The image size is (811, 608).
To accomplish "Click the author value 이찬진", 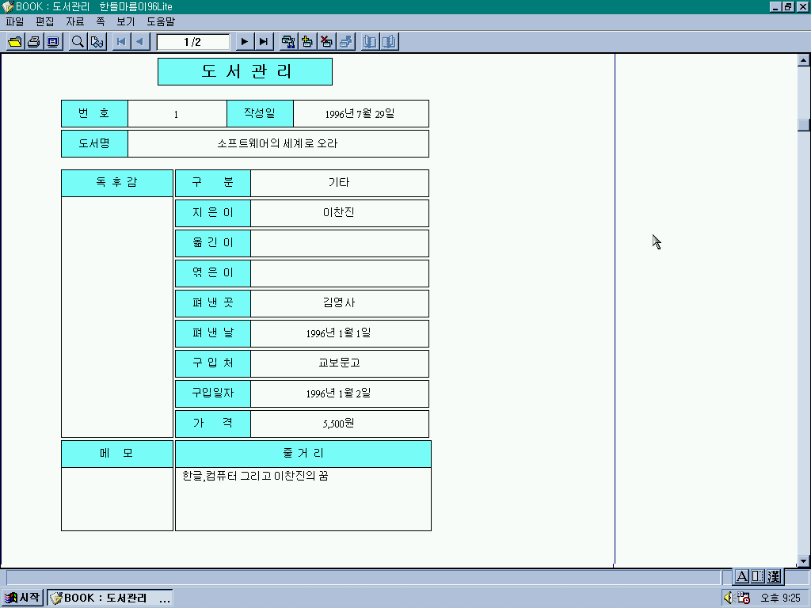I will pos(339,213).
